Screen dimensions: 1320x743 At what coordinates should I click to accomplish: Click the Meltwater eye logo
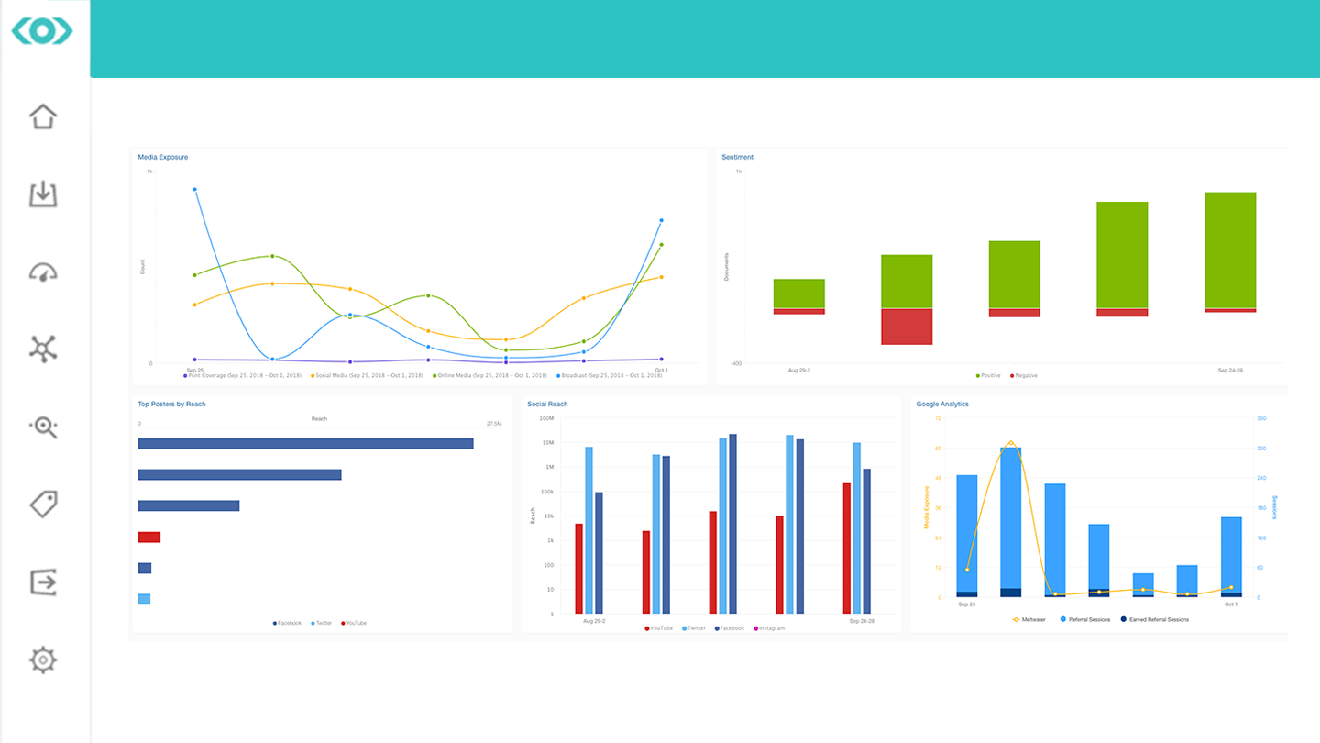(43, 30)
